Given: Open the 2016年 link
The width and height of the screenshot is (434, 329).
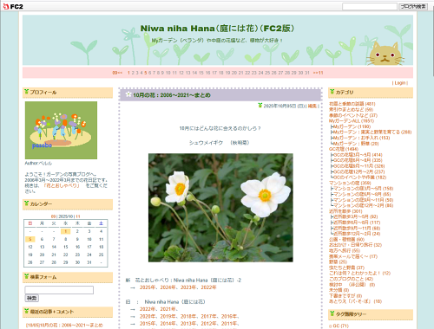Looking at the screenshot, I should point(229,316).
